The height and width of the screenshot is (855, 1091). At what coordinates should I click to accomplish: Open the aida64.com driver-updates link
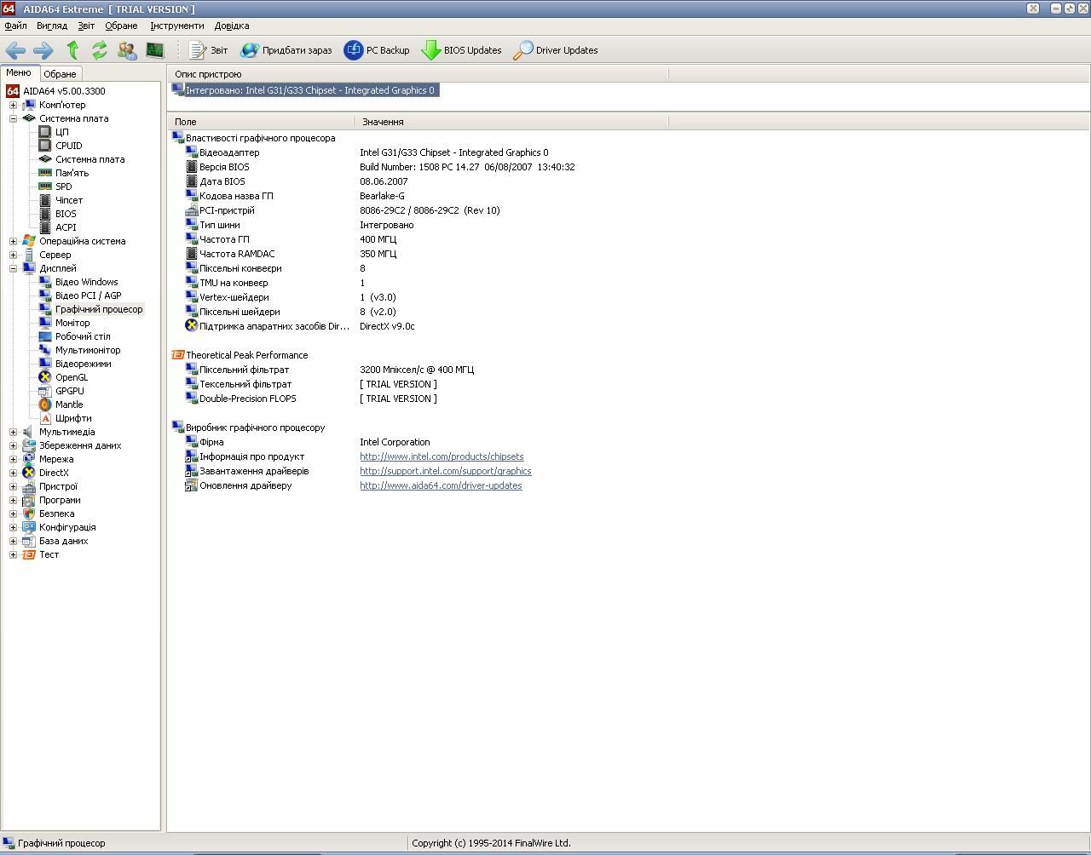click(x=441, y=485)
